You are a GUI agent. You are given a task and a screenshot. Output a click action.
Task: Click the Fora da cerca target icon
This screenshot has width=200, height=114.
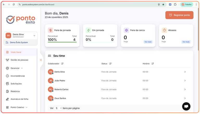coord(126,30)
